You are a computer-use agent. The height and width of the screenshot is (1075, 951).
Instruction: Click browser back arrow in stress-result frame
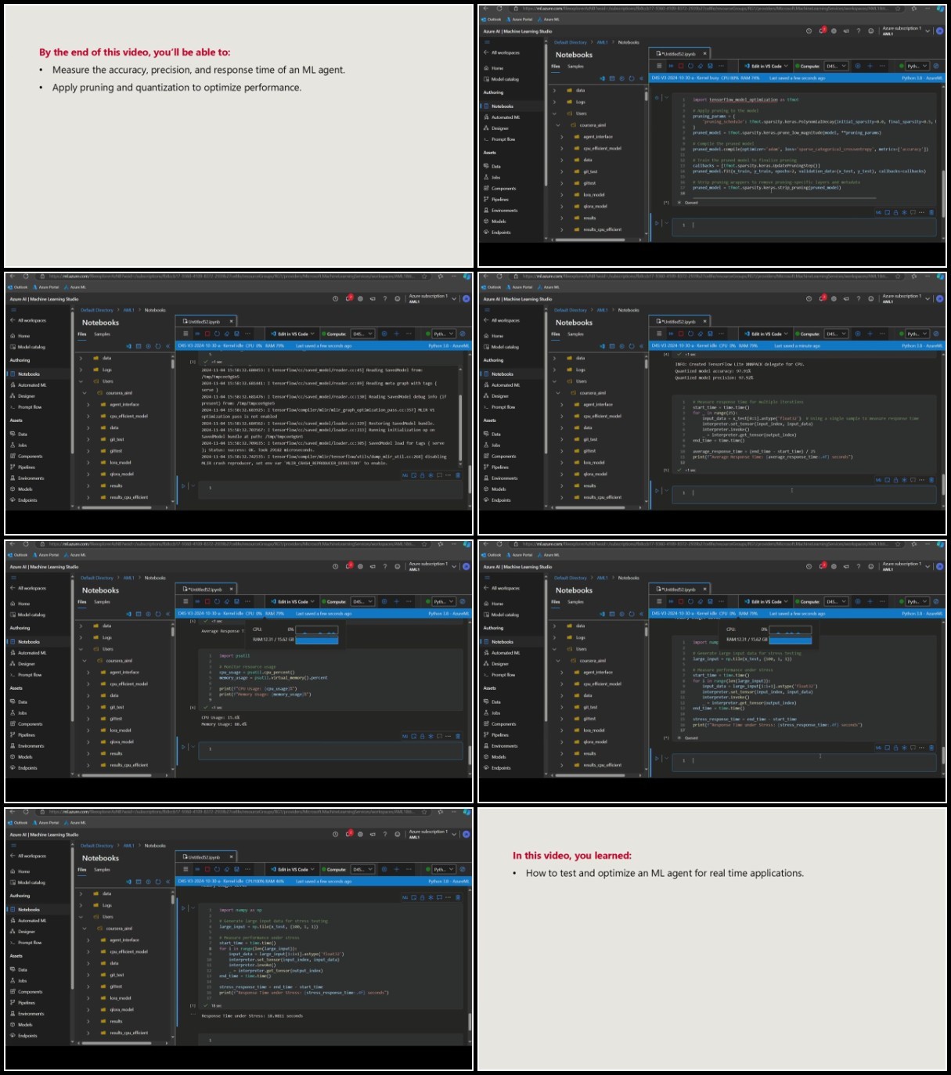click(12, 812)
